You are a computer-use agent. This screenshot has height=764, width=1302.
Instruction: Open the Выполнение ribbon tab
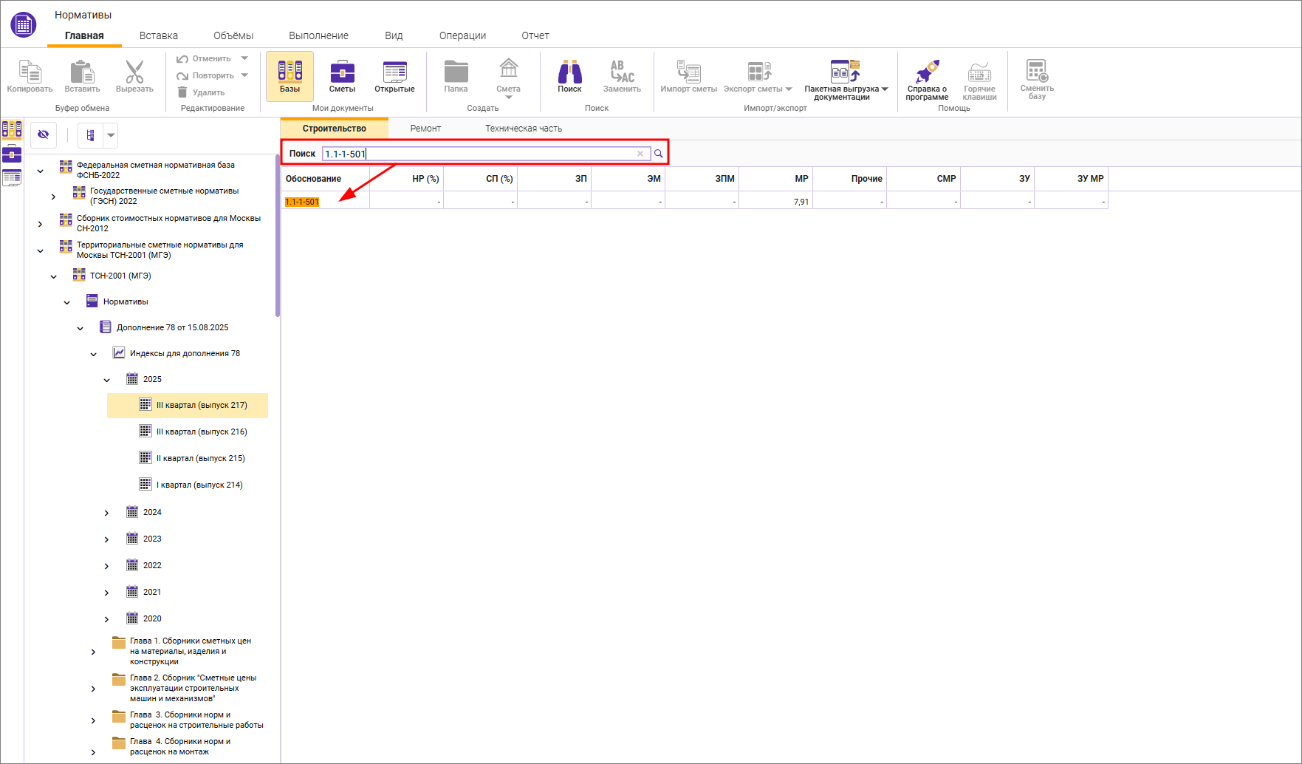point(318,35)
